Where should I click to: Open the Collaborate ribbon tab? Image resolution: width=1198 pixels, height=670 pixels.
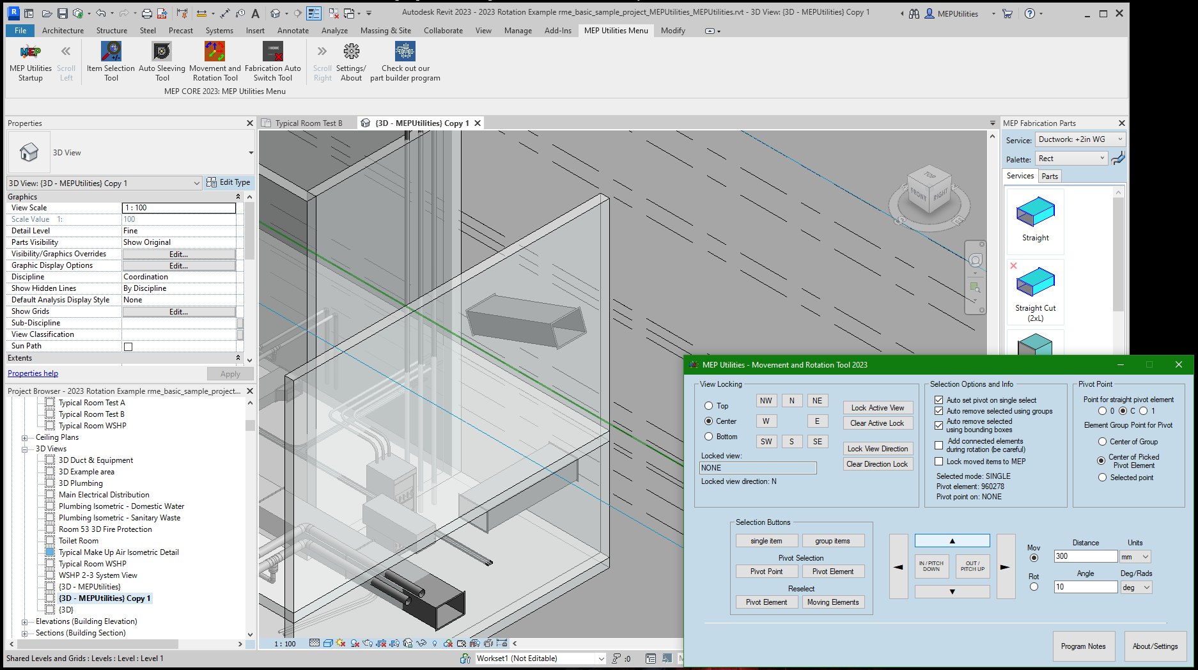tap(442, 31)
